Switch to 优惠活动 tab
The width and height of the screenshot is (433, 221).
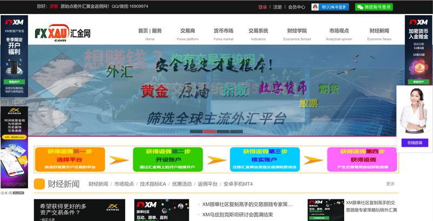182,184
